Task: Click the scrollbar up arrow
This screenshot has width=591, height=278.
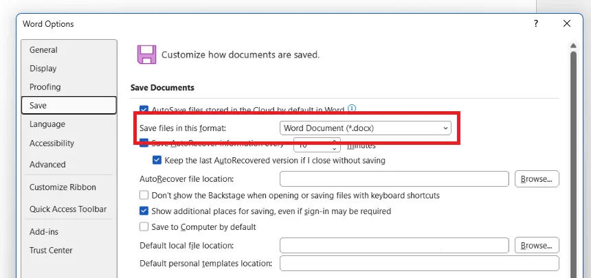Action: pos(573,46)
